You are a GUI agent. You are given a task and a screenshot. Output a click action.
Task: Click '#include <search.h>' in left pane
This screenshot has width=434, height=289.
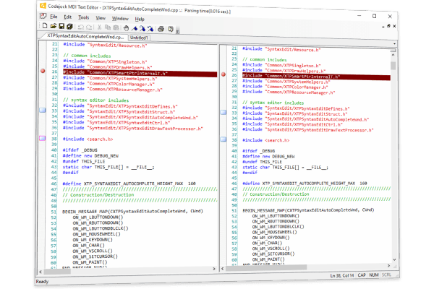click(x=88, y=139)
